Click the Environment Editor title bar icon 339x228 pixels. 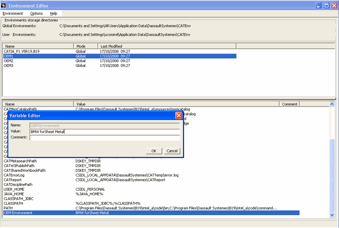[4, 5]
